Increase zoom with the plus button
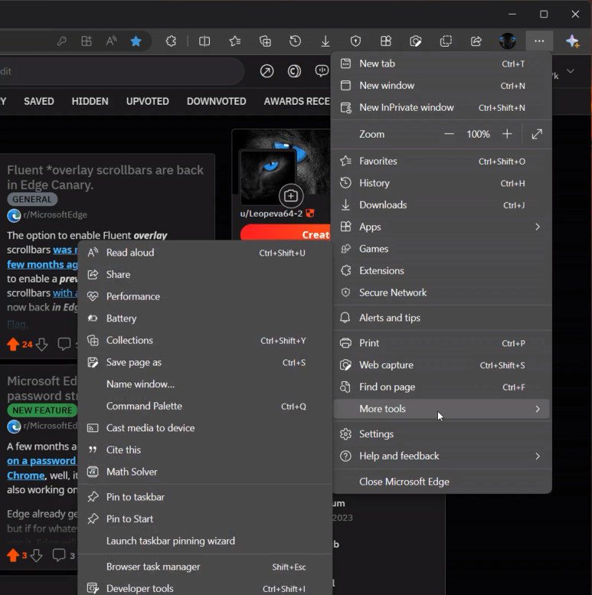Image resolution: width=592 pixels, height=595 pixels. pyautogui.click(x=506, y=134)
